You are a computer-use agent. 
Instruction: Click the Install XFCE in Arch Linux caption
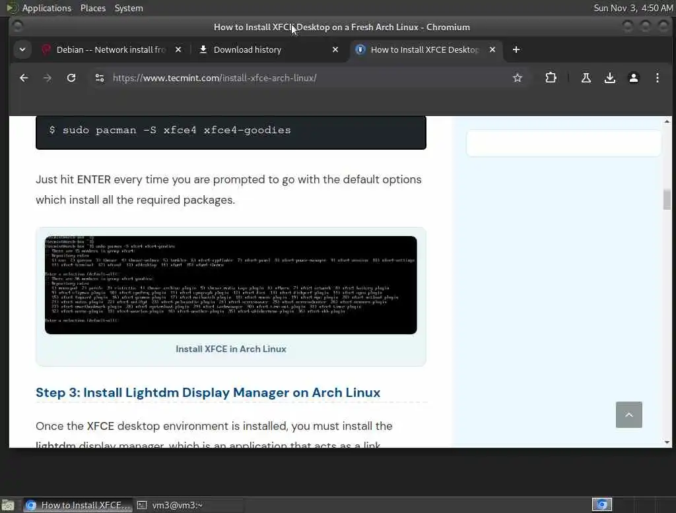pos(230,349)
